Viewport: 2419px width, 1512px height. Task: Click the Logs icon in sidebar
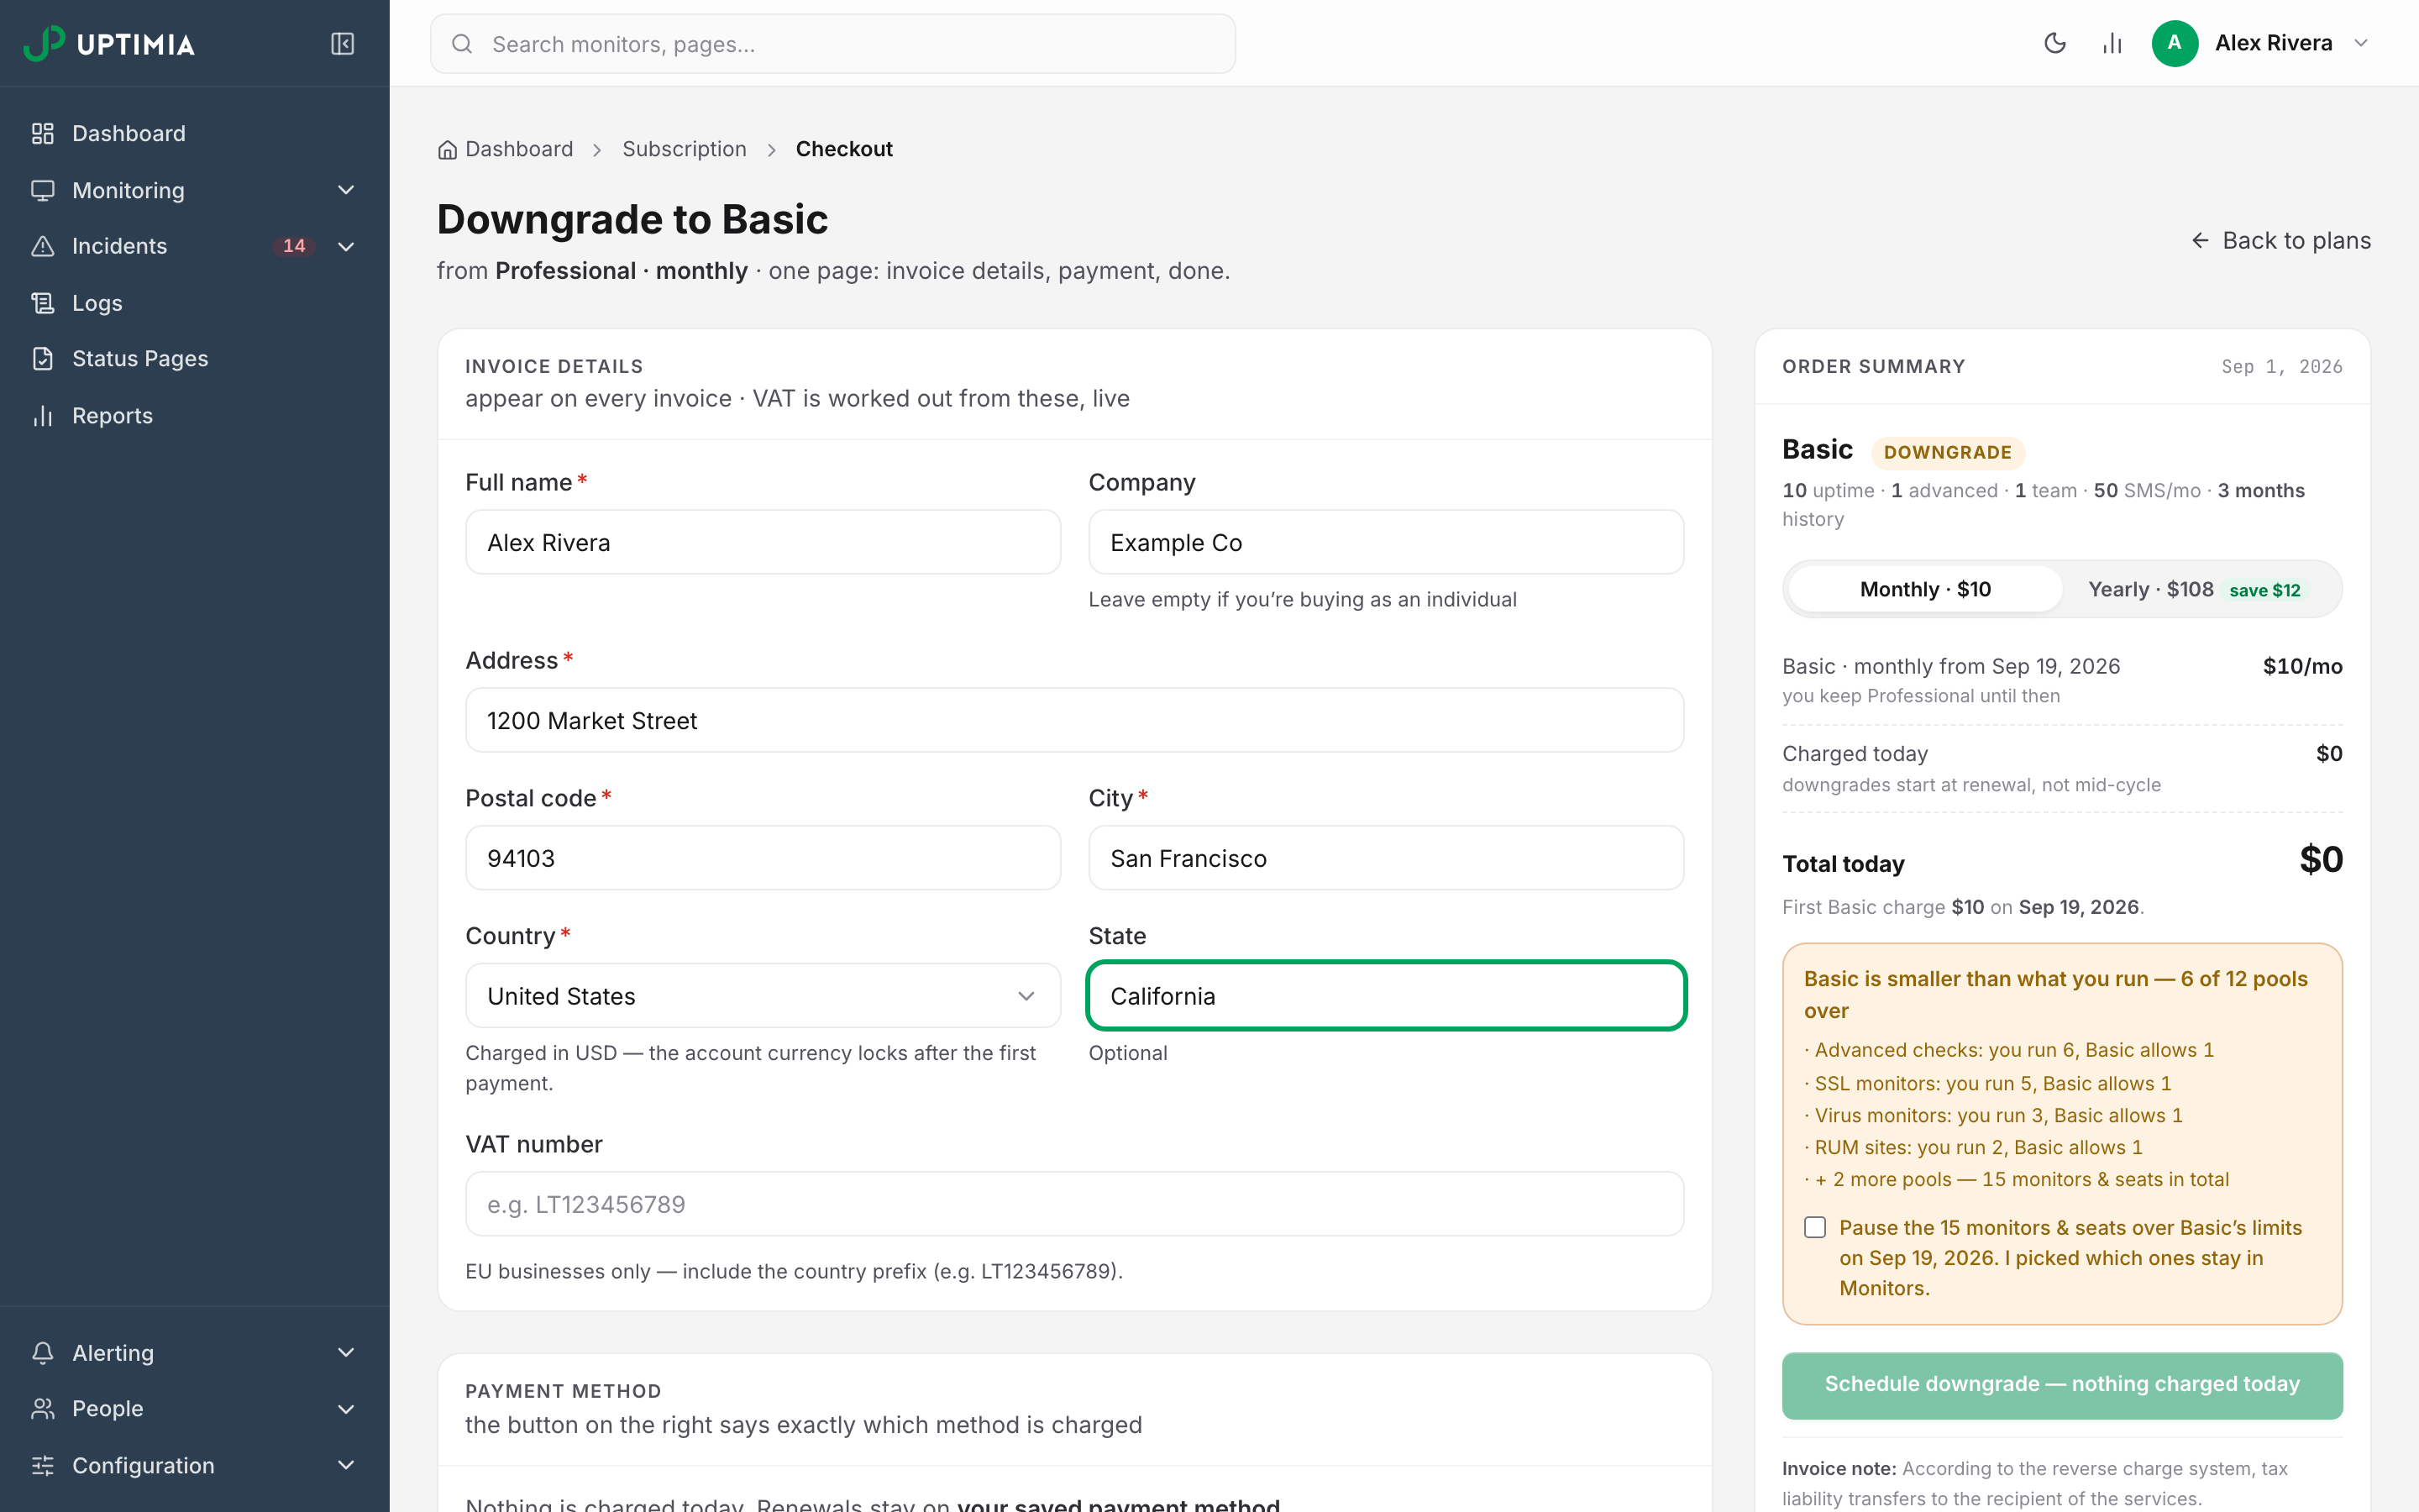pos(43,302)
